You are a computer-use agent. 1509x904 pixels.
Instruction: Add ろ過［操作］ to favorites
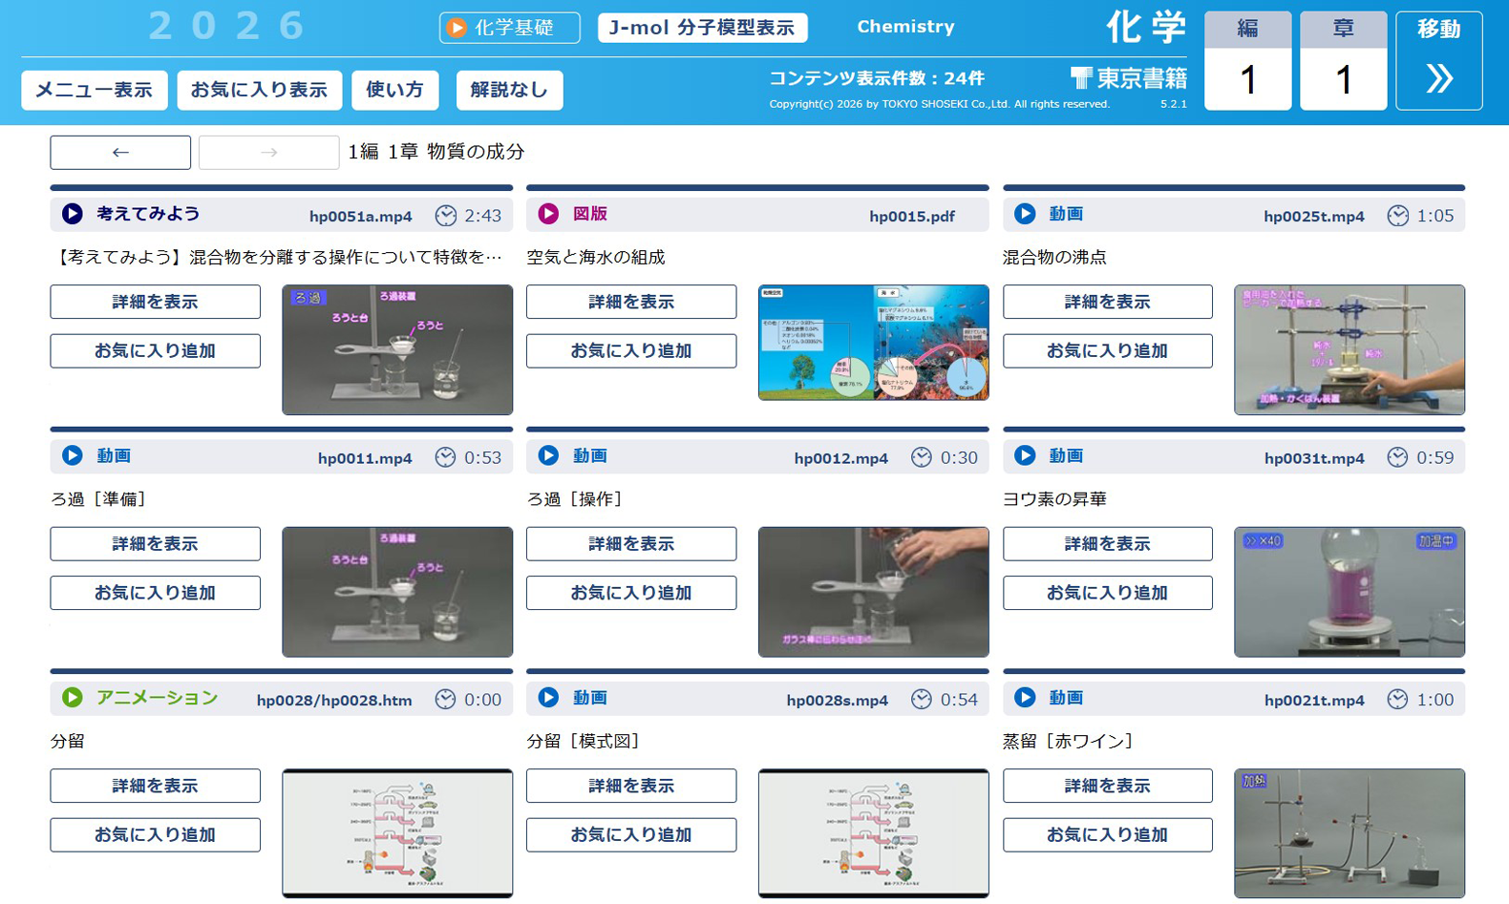630,593
